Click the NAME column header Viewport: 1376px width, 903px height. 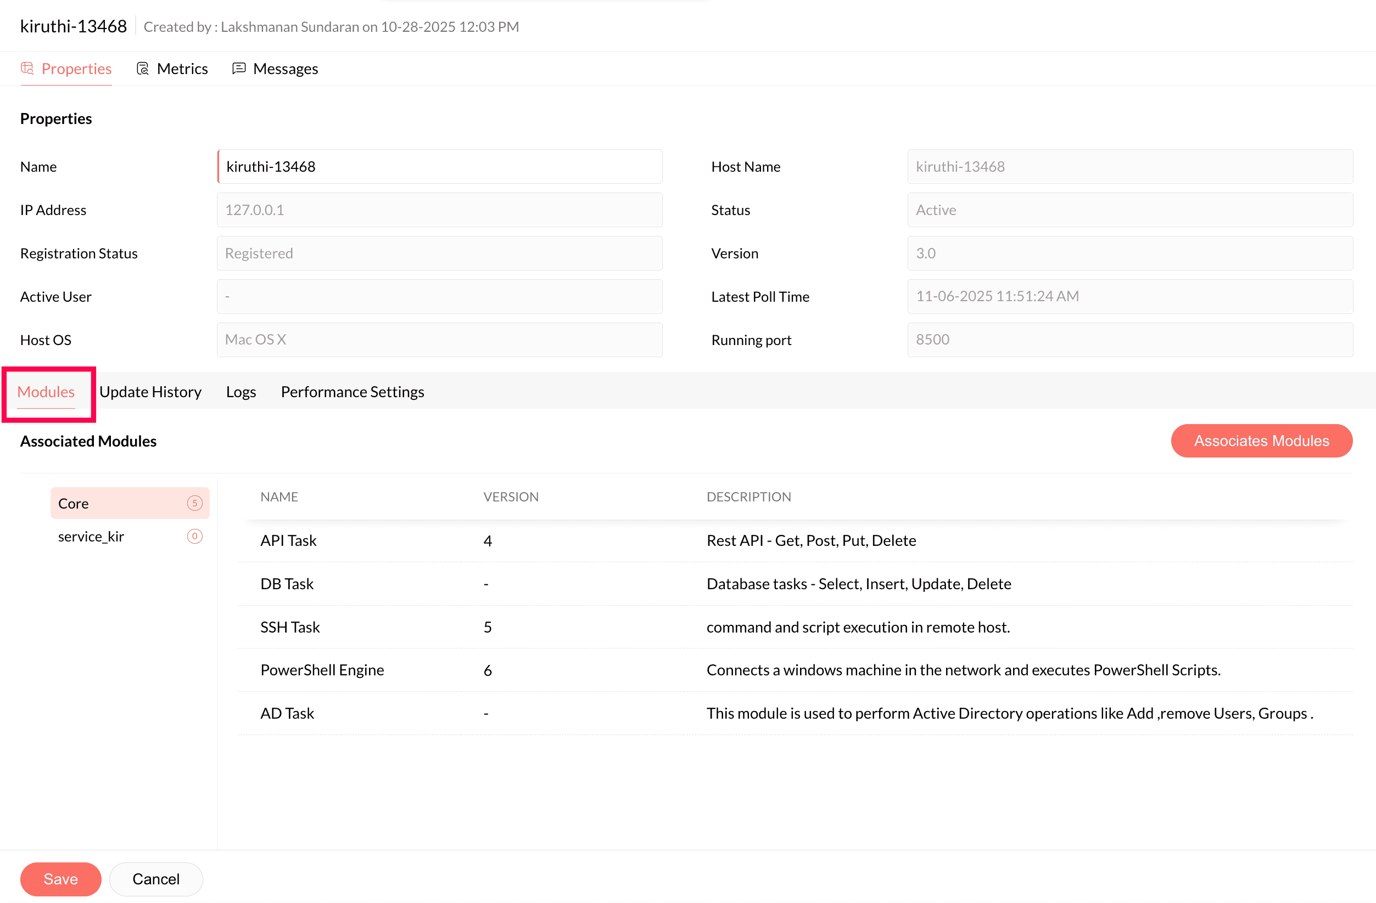click(279, 497)
